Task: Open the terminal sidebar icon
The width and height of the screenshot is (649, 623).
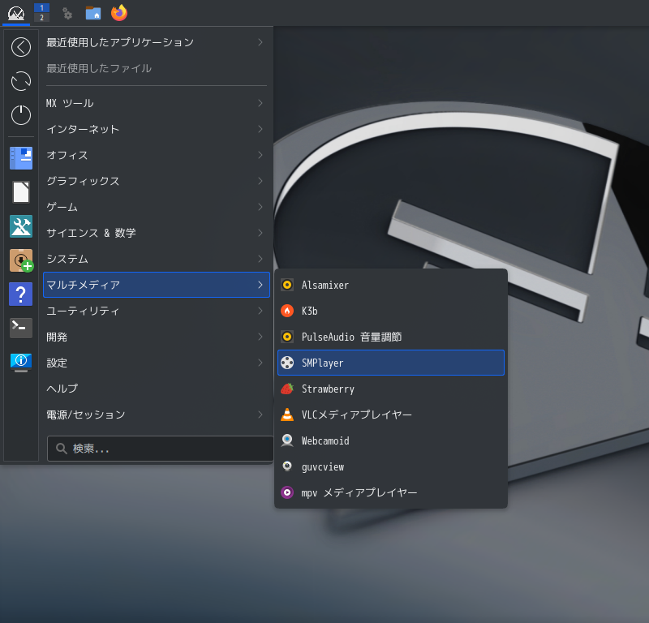Action: click(21, 328)
